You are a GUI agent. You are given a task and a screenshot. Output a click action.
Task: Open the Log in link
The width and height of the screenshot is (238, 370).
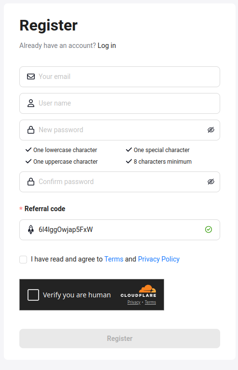point(107,46)
